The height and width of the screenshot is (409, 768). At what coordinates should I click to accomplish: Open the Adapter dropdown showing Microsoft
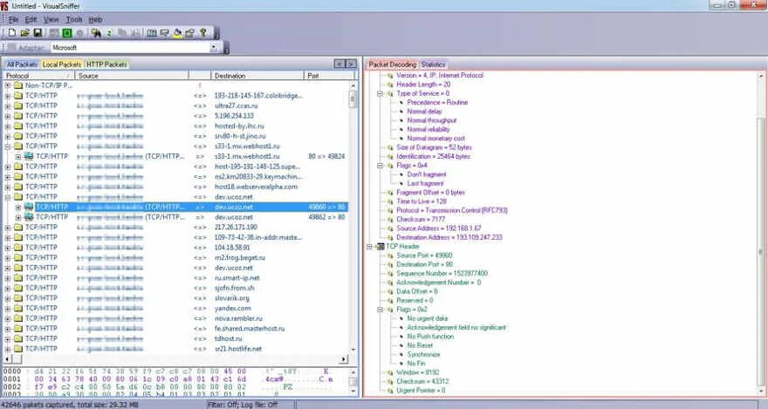click(x=213, y=47)
